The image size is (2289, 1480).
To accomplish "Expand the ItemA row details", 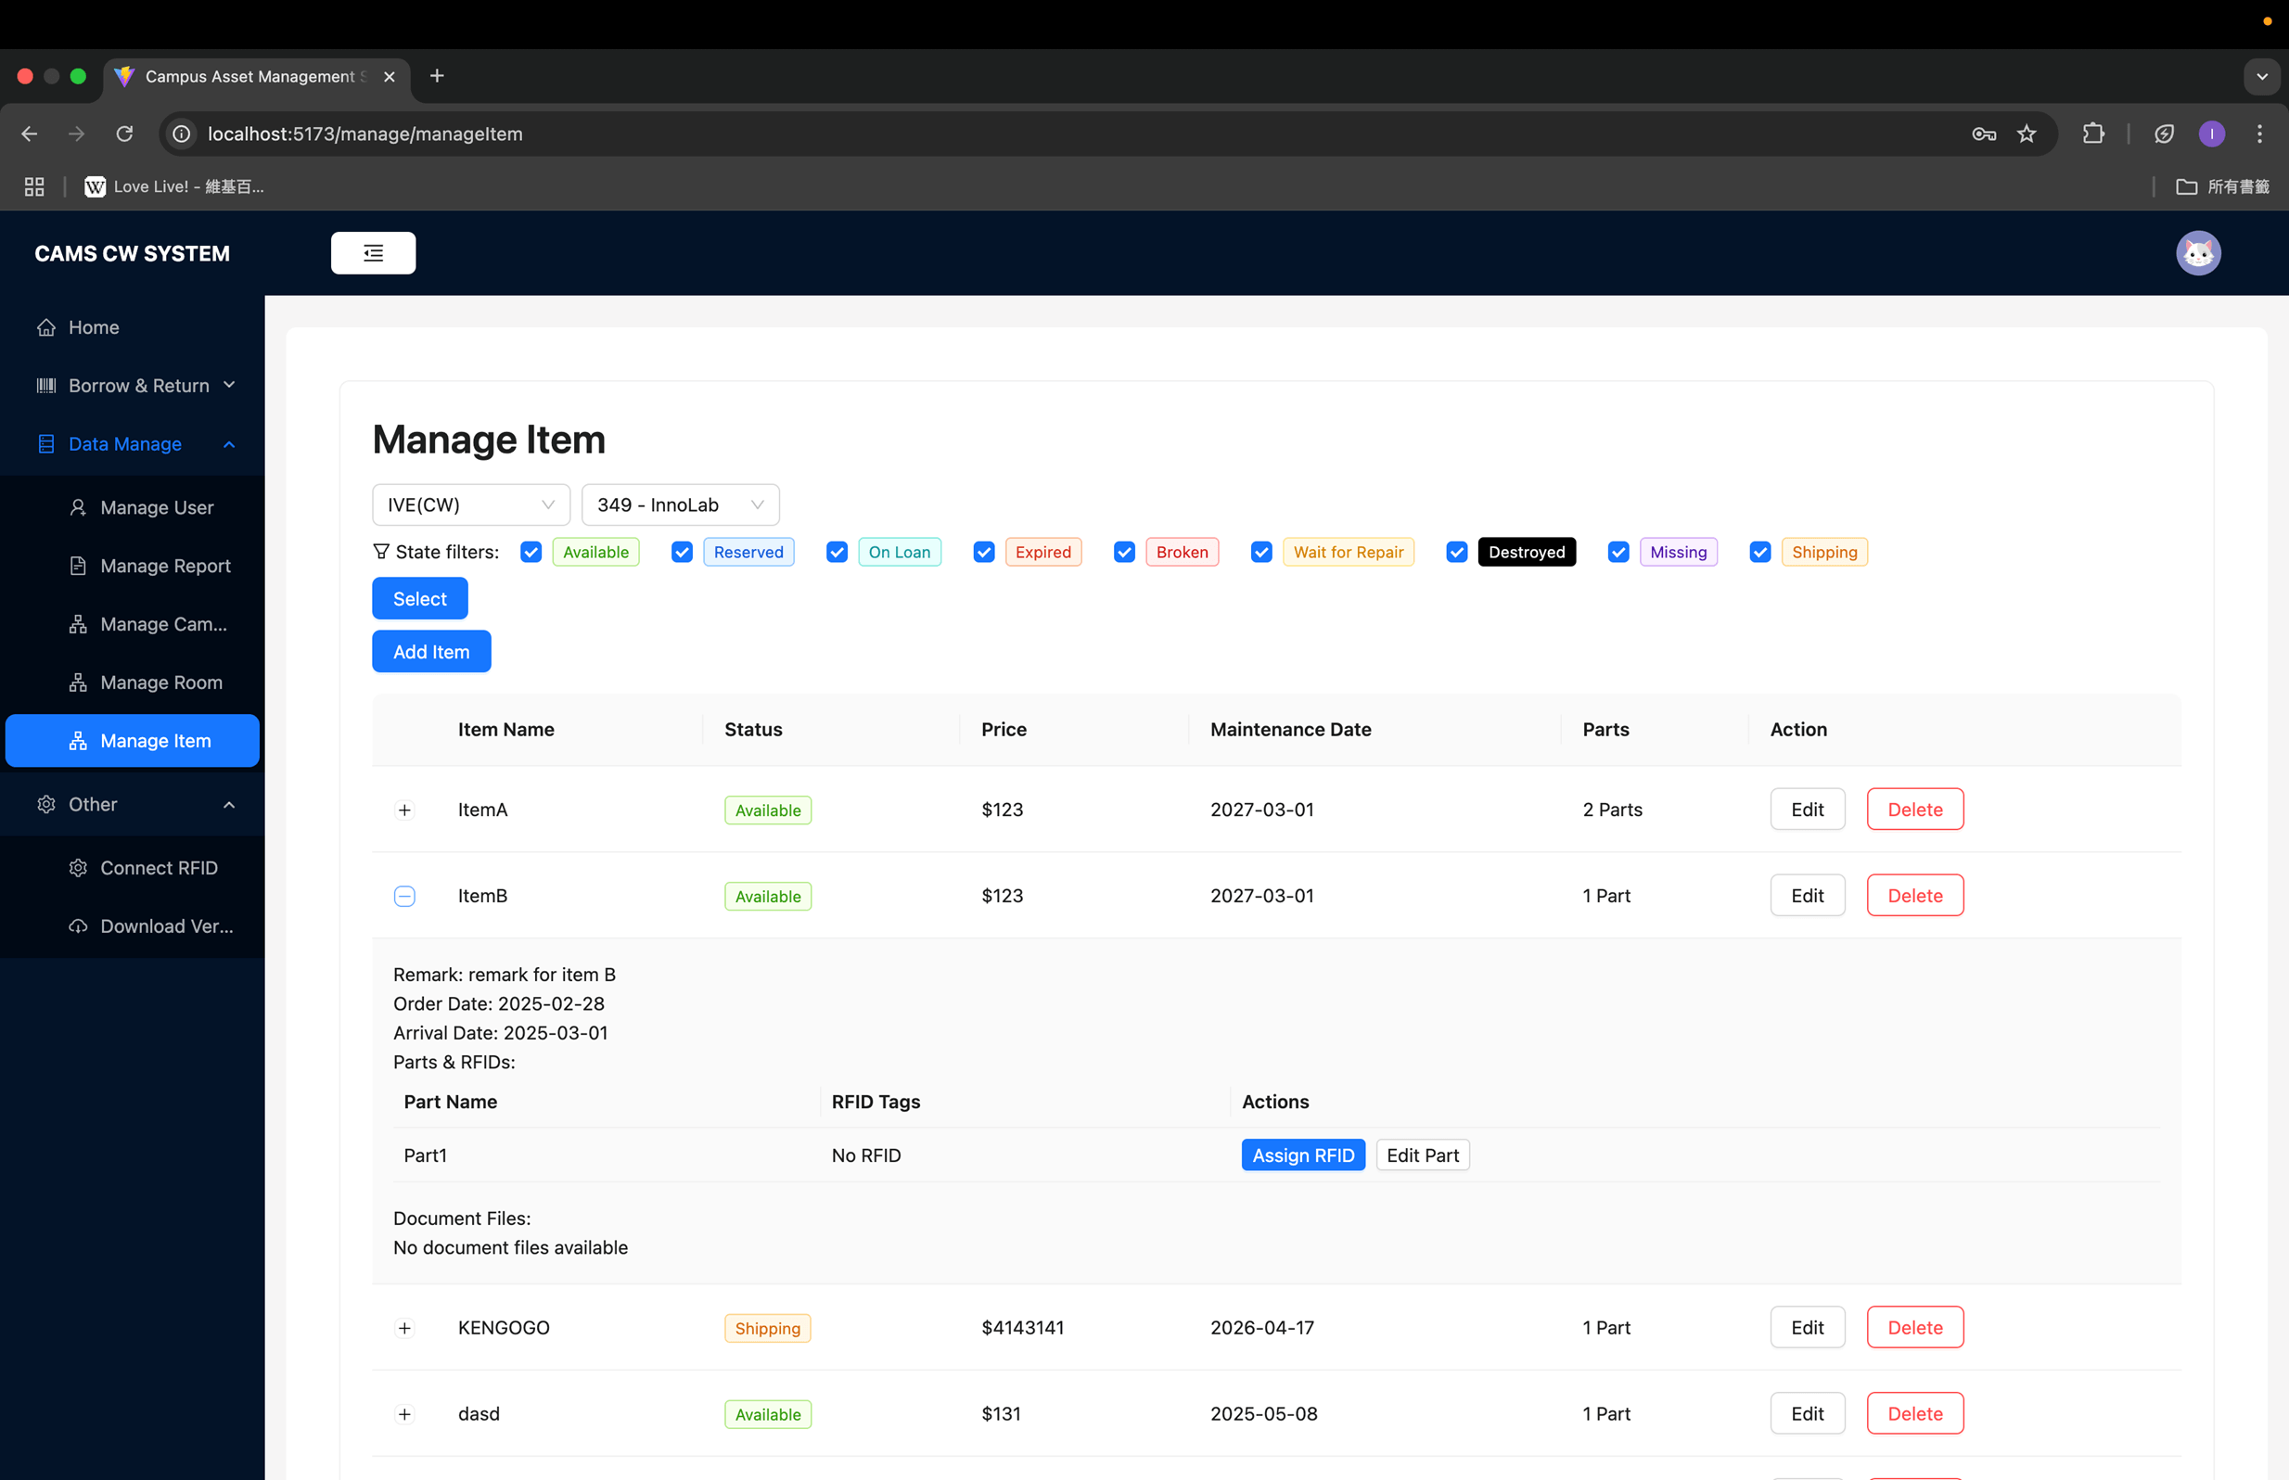I will (x=404, y=810).
